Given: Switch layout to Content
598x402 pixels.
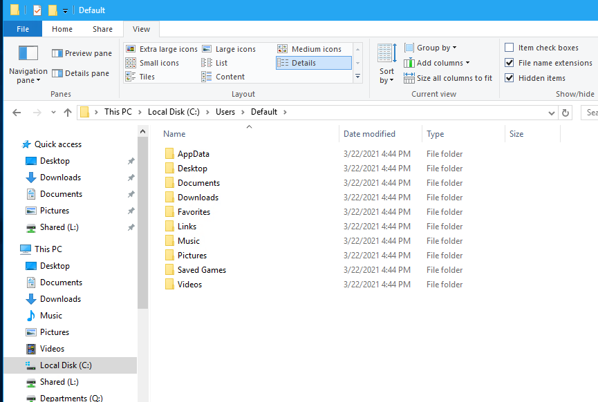Looking at the screenshot, I should (223, 77).
